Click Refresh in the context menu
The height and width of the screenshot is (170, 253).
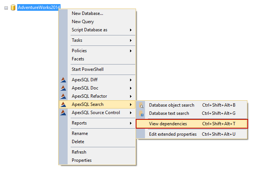pyautogui.click(x=97, y=152)
